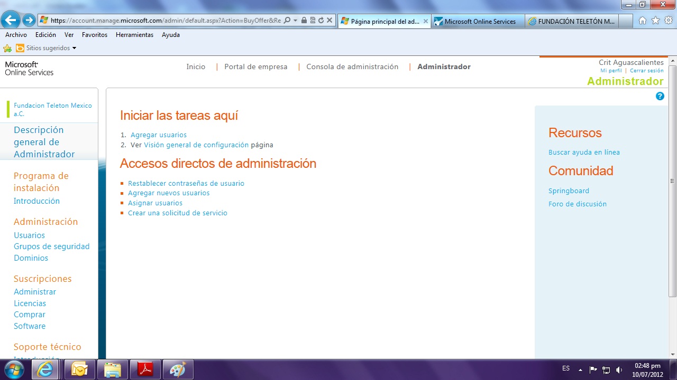Click the Agregar usuarios link
The width and height of the screenshot is (677, 380).
coord(159,135)
